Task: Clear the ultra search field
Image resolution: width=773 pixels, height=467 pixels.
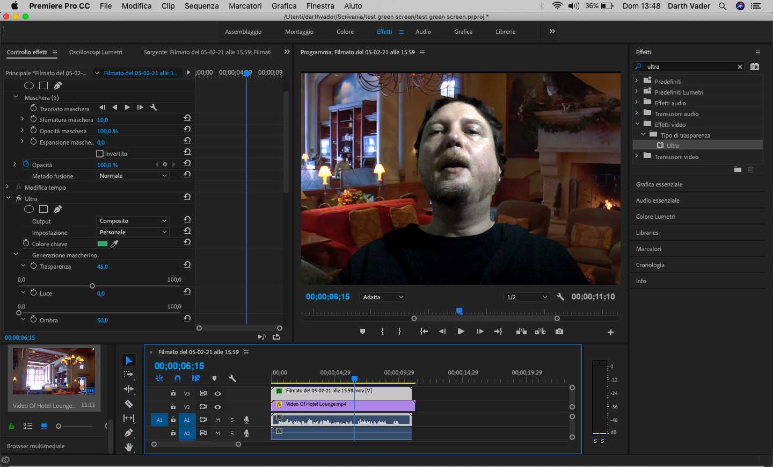Action: tap(740, 67)
